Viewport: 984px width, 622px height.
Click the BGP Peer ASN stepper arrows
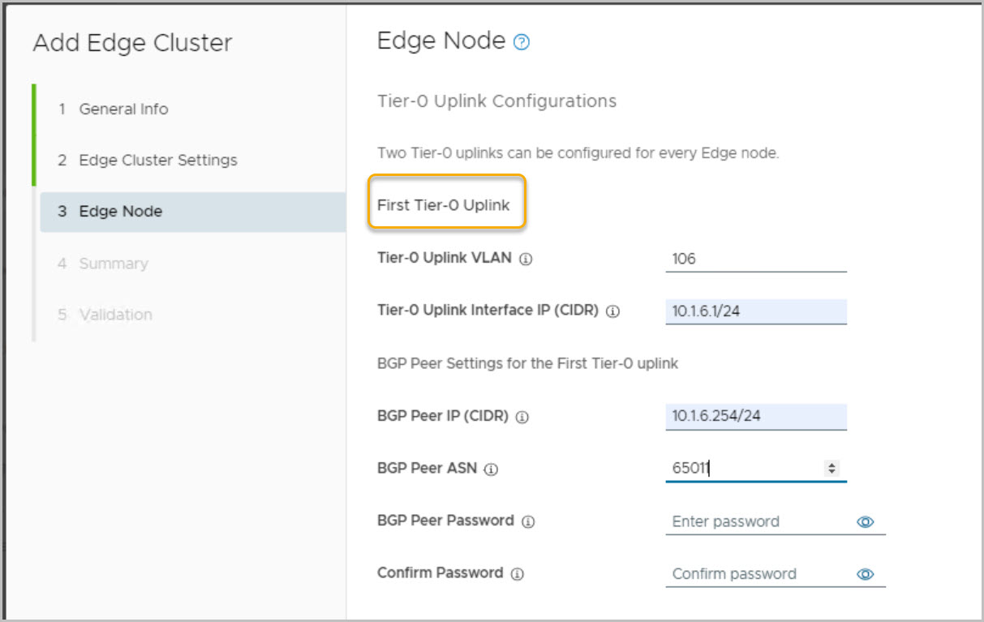[831, 468]
